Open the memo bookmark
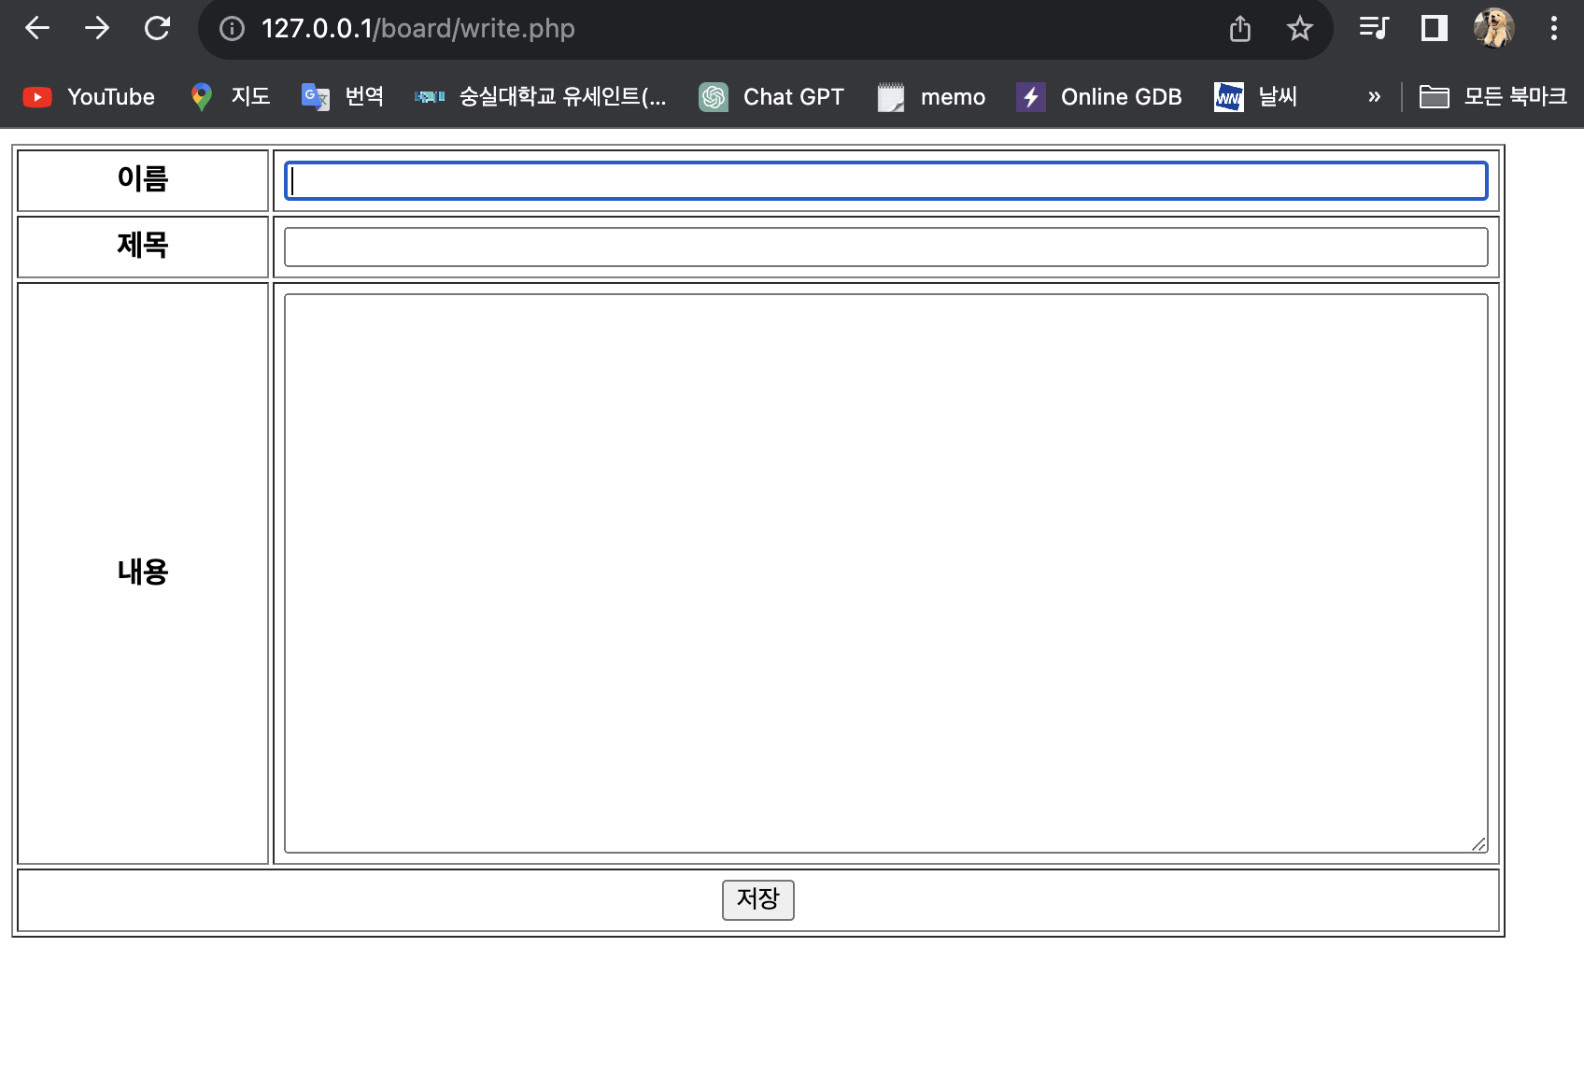 (931, 96)
